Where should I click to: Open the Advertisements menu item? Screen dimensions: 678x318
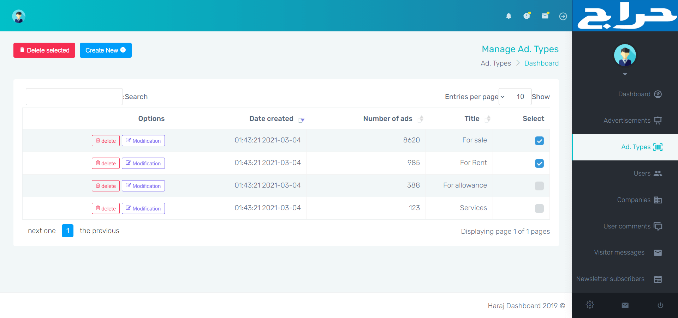(x=625, y=121)
